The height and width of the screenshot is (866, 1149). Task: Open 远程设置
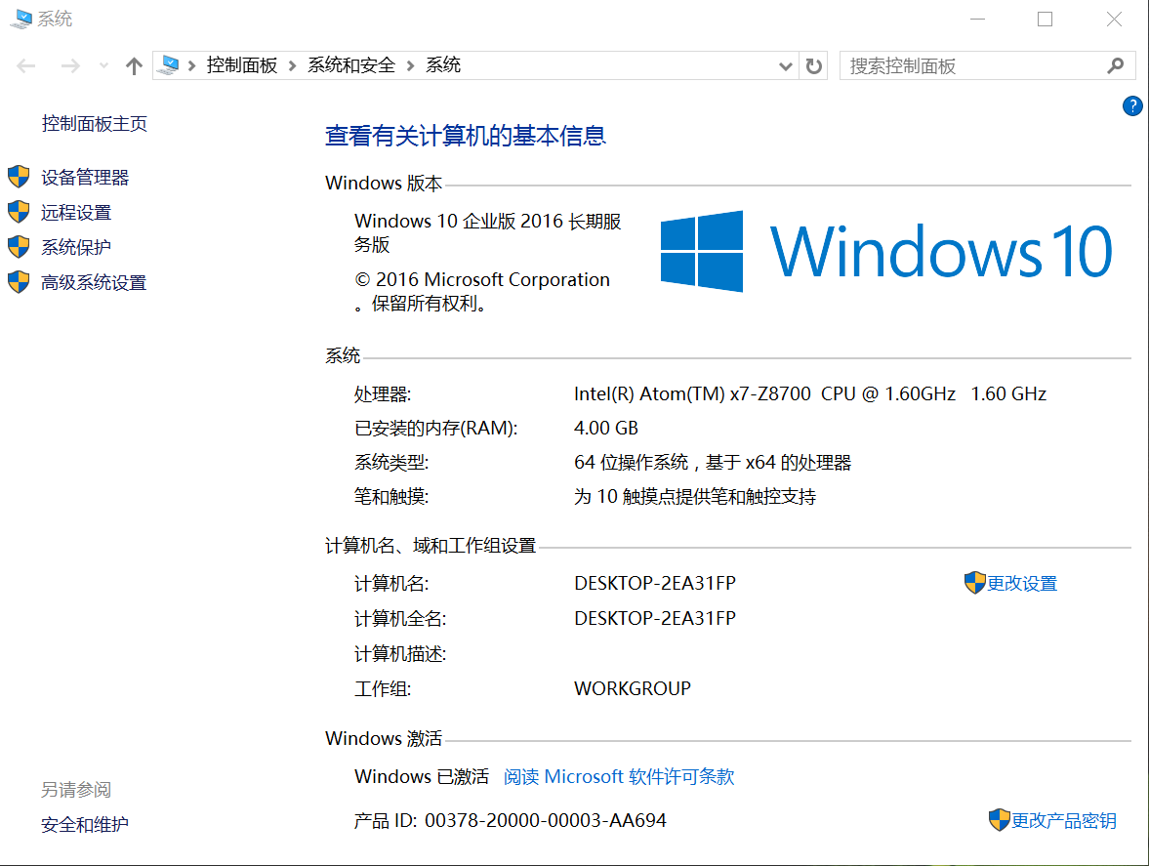tap(76, 213)
